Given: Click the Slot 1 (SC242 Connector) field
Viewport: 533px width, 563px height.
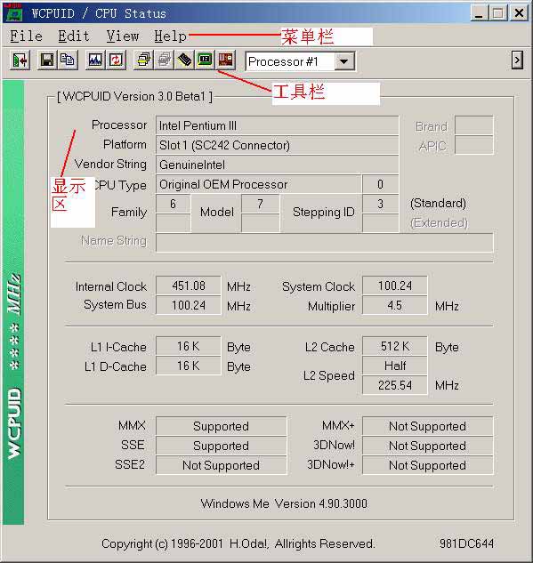Looking at the screenshot, I should point(278,145).
